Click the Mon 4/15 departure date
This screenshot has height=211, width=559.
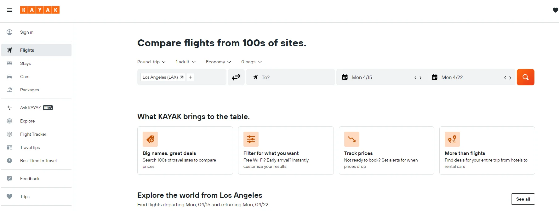click(362, 77)
